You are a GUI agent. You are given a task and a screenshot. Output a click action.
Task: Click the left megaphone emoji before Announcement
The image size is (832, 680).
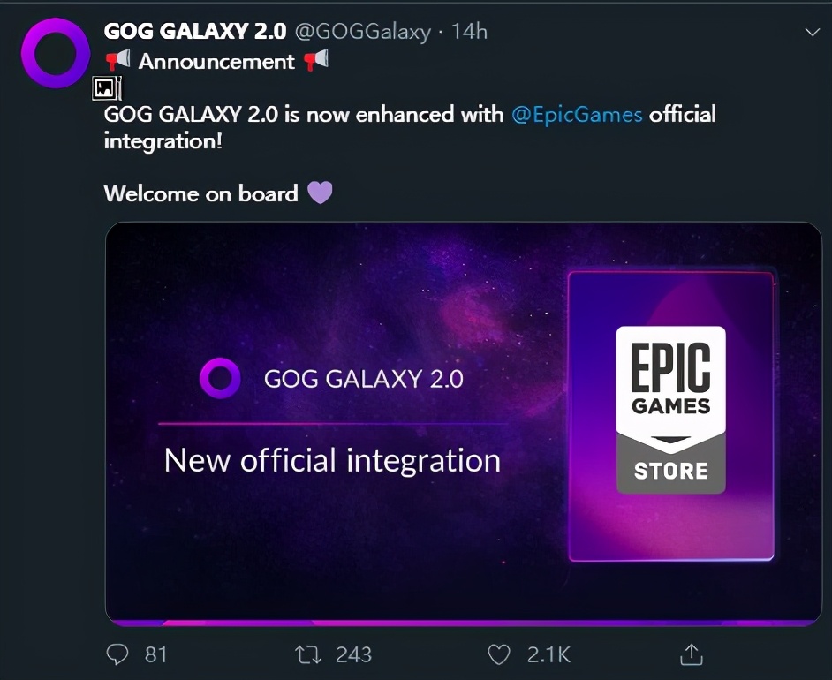(117, 61)
